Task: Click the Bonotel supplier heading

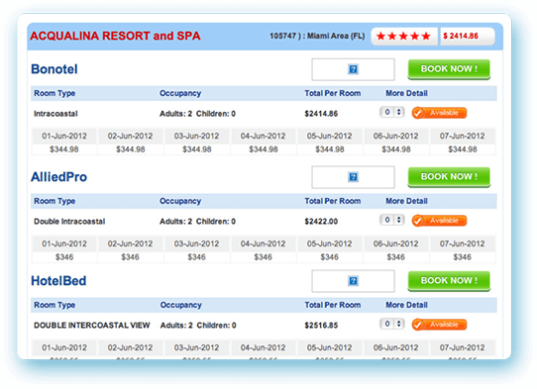Action: coord(54,69)
